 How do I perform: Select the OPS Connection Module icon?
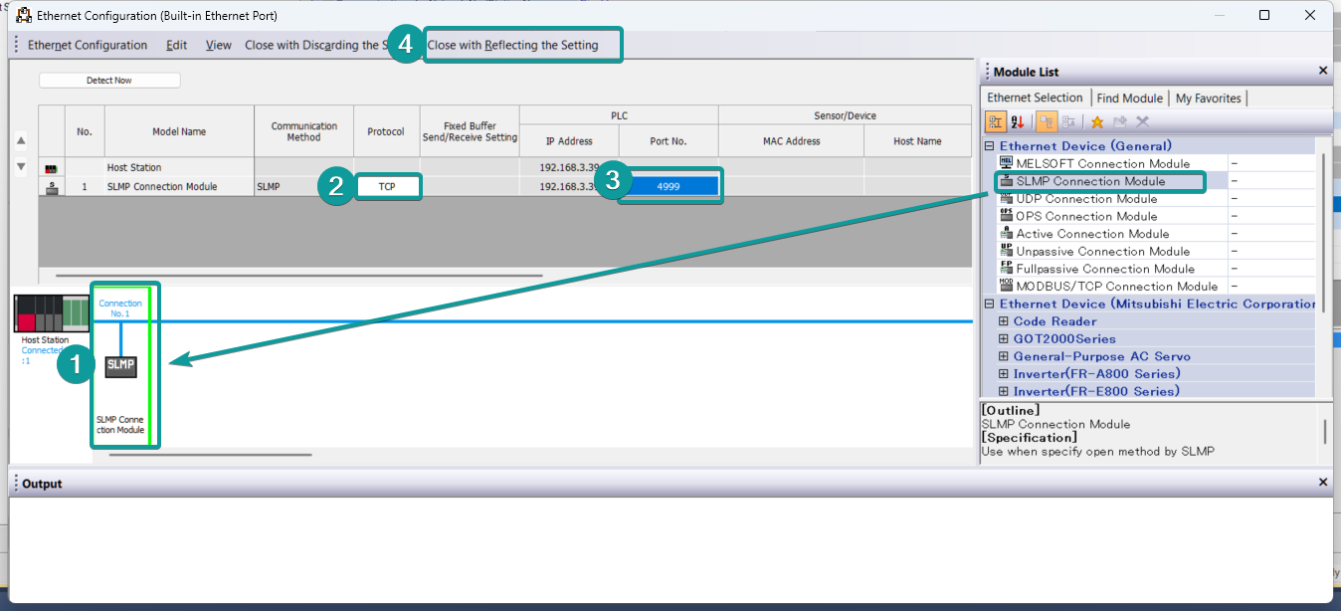pos(1007,216)
